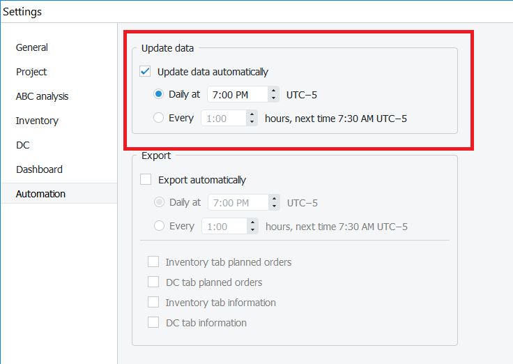Open the General settings section
Screen dimensions: 513x364
[x=32, y=47]
